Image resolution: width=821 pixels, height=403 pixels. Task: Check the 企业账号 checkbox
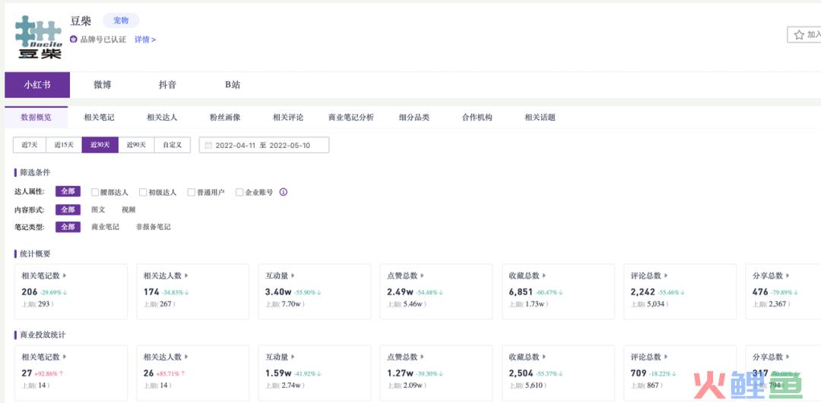click(x=239, y=192)
